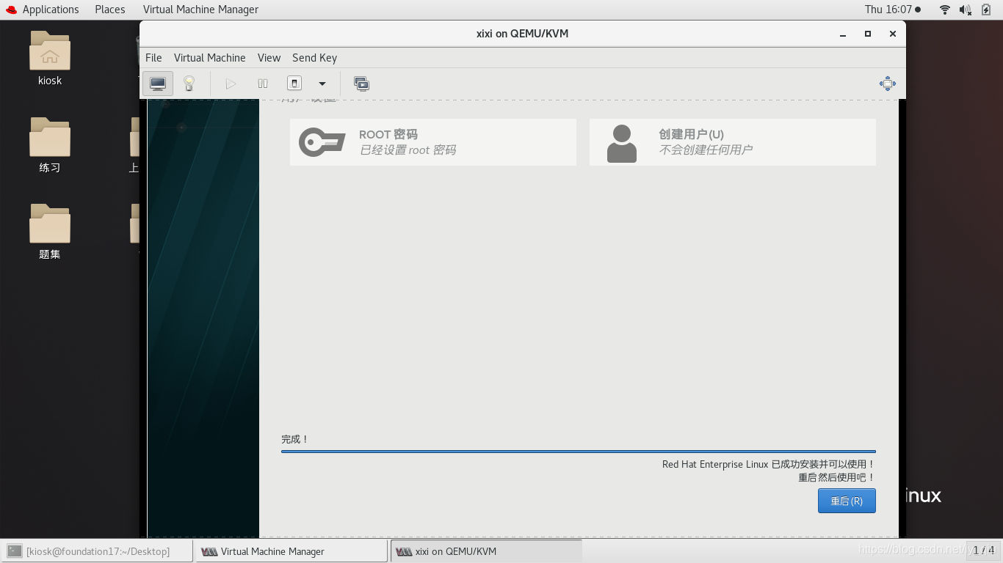Screen dimensions: 1003x563
Task: Minimize the xixi on QEMU/KVM window
Action: click(x=844, y=34)
